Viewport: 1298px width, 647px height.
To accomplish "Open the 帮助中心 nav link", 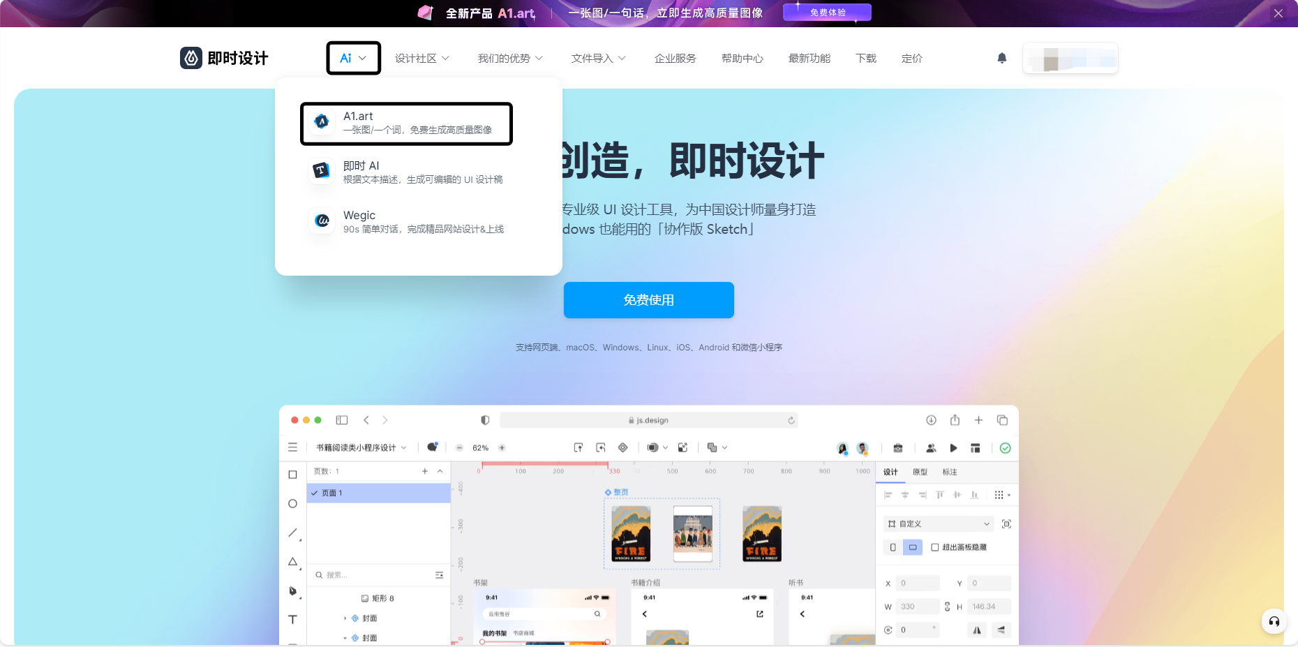I will coord(743,59).
